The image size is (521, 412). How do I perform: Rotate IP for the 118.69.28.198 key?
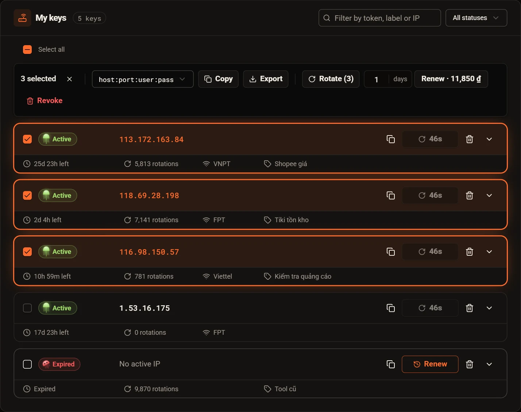click(x=430, y=196)
